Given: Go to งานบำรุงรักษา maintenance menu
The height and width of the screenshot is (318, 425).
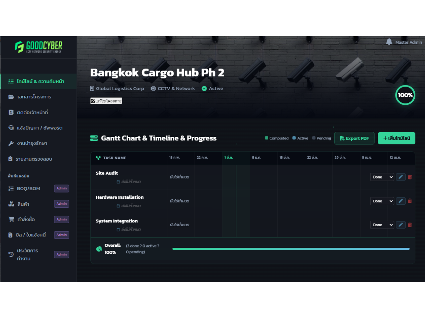Looking at the screenshot, I should coord(32,143).
